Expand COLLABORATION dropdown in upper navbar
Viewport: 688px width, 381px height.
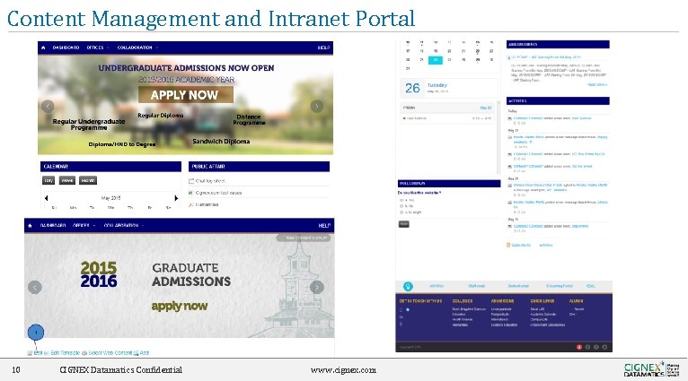[137, 48]
